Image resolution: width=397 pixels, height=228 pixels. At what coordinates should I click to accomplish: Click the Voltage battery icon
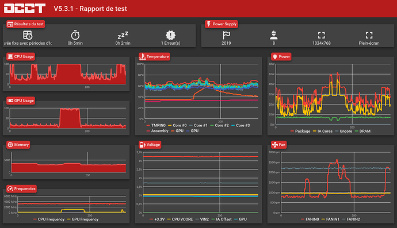(x=143, y=145)
